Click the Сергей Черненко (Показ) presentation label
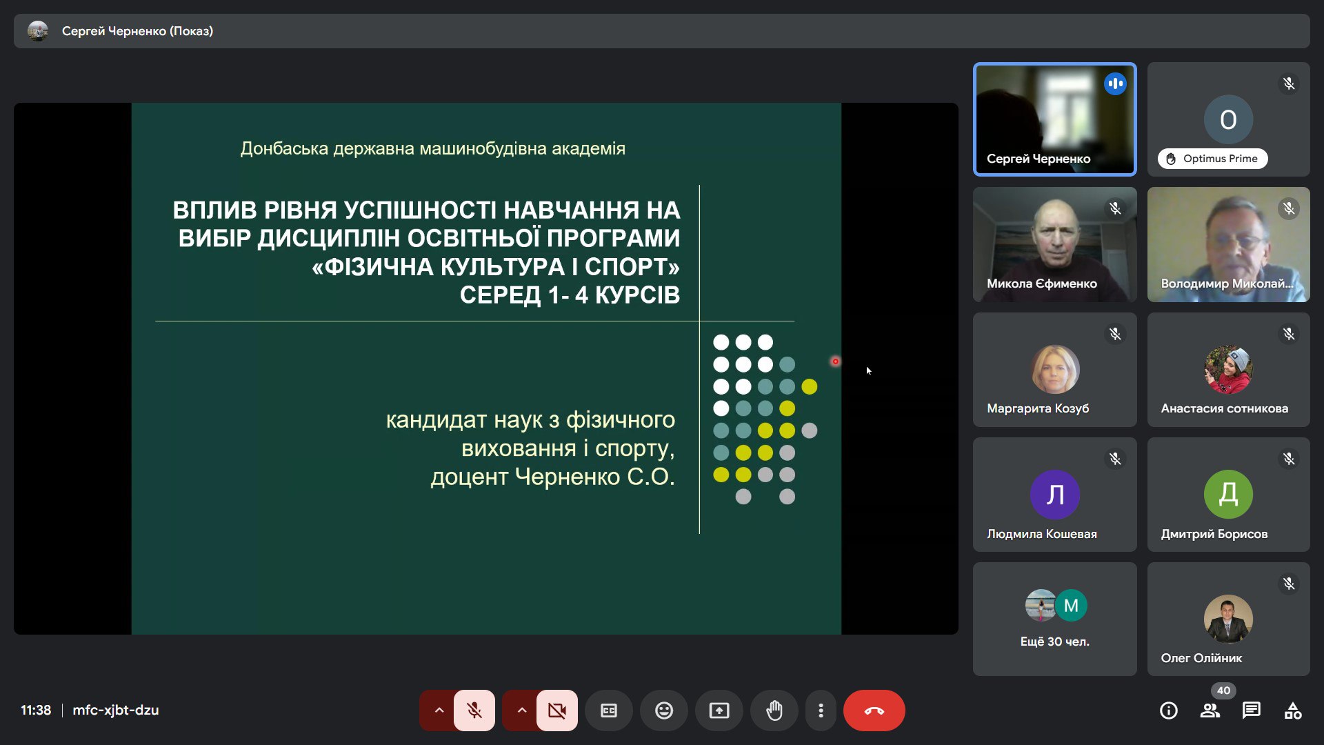Image resolution: width=1324 pixels, height=745 pixels. click(137, 31)
